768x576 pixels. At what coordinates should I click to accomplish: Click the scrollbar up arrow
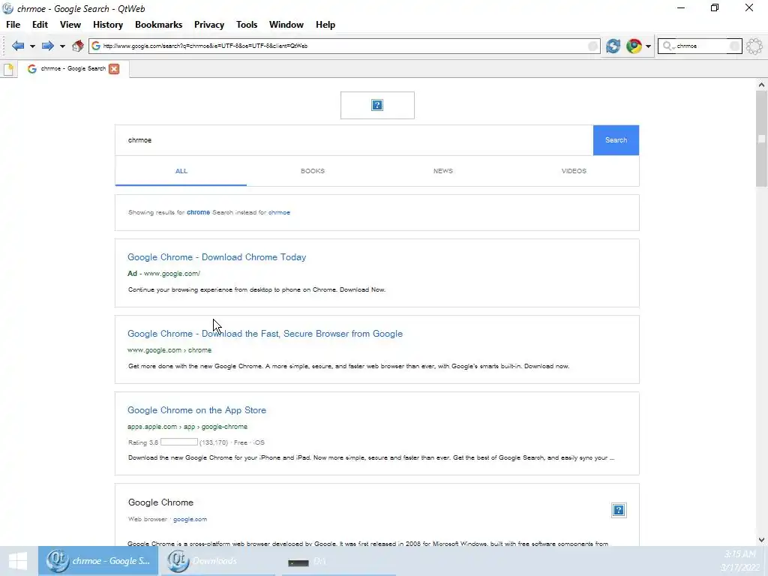(x=761, y=85)
